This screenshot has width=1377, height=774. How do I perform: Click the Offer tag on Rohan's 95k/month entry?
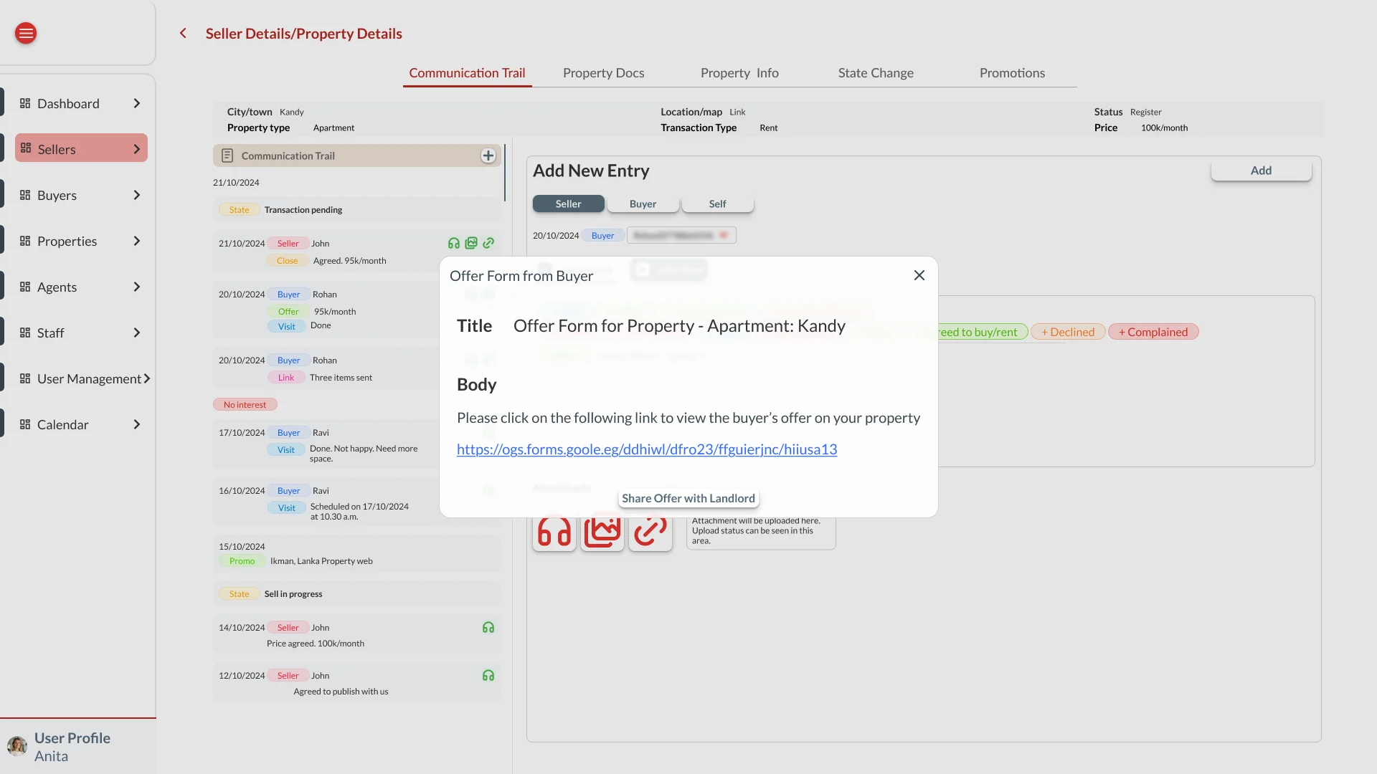click(x=288, y=312)
